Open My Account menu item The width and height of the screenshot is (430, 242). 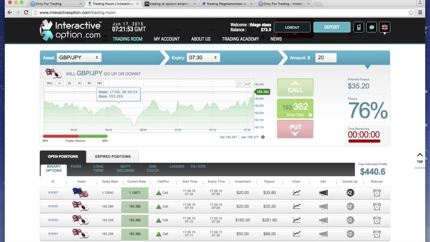pos(167,39)
